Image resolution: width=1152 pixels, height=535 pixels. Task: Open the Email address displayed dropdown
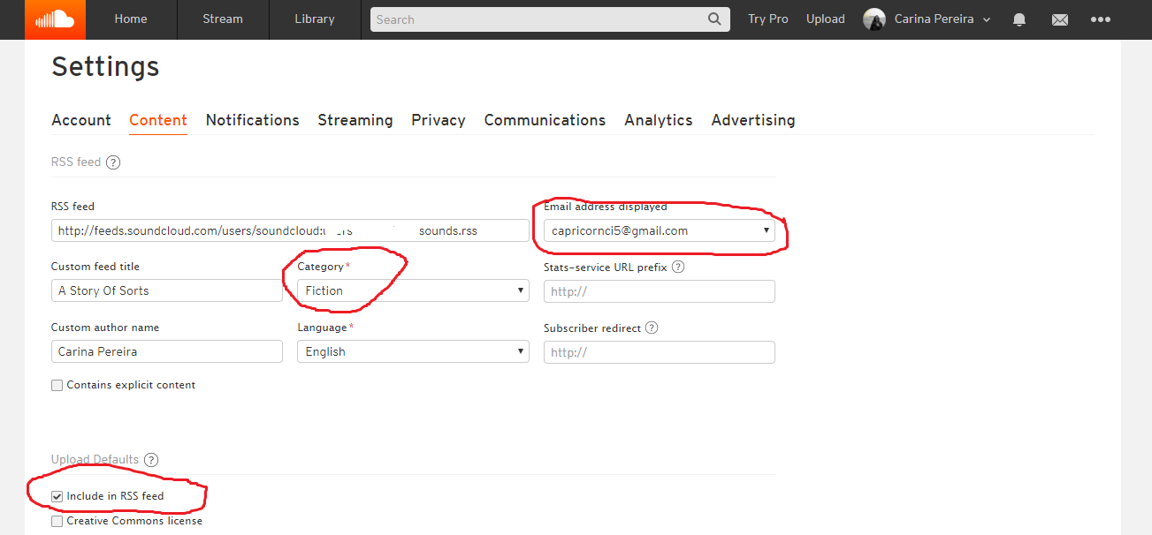660,231
